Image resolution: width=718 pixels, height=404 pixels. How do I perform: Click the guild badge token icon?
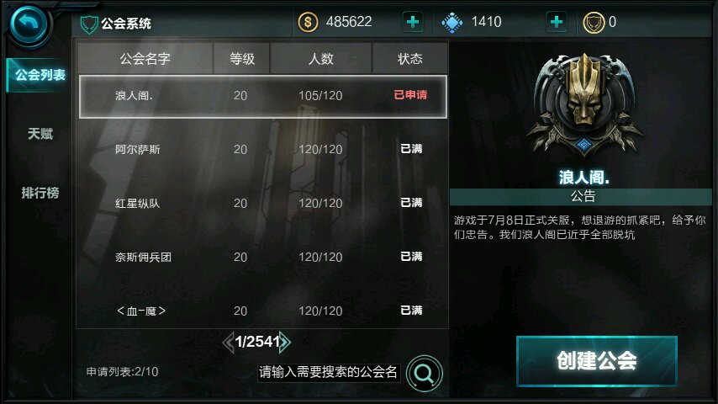click(594, 22)
